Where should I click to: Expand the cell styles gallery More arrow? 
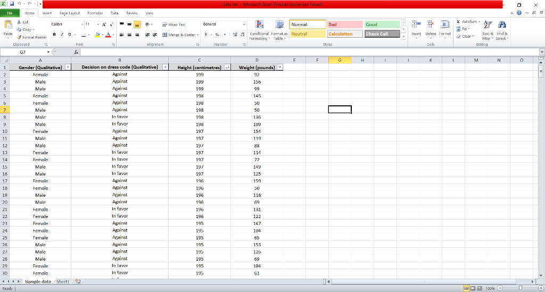pos(403,36)
